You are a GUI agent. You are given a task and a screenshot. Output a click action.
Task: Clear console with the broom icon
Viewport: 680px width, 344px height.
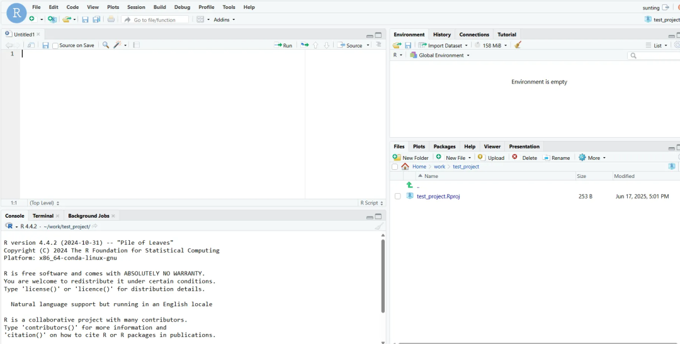point(379,226)
